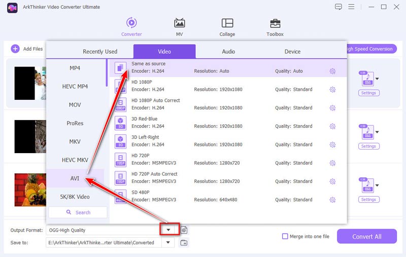Click the 3D Red-Blue preset cube icon
Viewport: 406px width, 257px height.
(120, 123)
